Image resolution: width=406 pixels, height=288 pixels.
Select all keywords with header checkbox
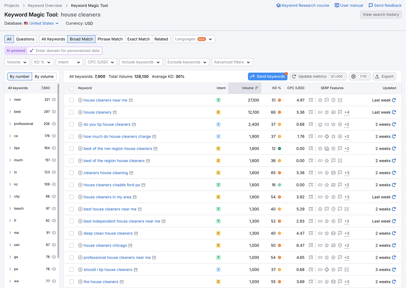[x=72, y=88]
